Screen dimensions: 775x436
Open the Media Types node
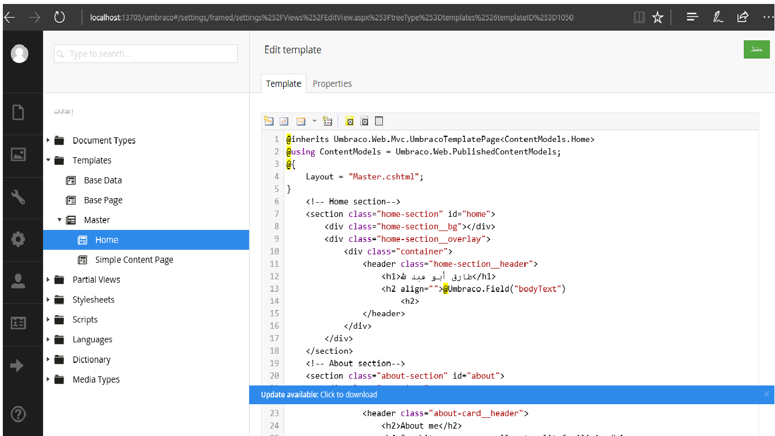point(96,379)
